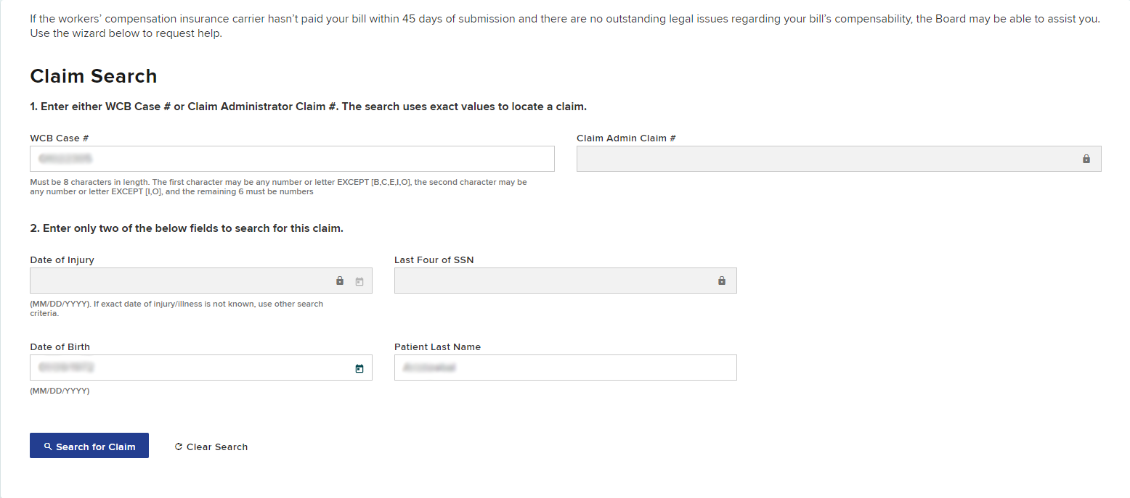Click the lock icon in Date of Injury field
Viewport: 1130px width, 498px height.
(340, 281)
